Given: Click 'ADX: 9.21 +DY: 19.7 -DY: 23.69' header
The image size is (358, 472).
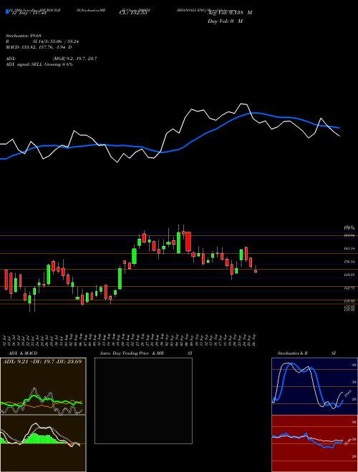Looking at the screenshot, I should pos(42,361).
